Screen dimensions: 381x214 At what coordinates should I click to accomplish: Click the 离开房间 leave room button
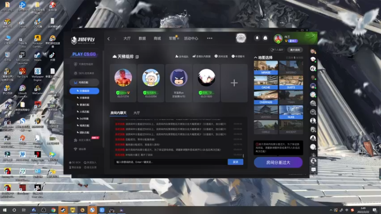click(295, 50)
